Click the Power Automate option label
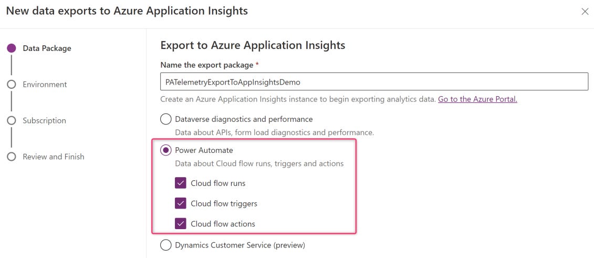 tap(204, 150)
